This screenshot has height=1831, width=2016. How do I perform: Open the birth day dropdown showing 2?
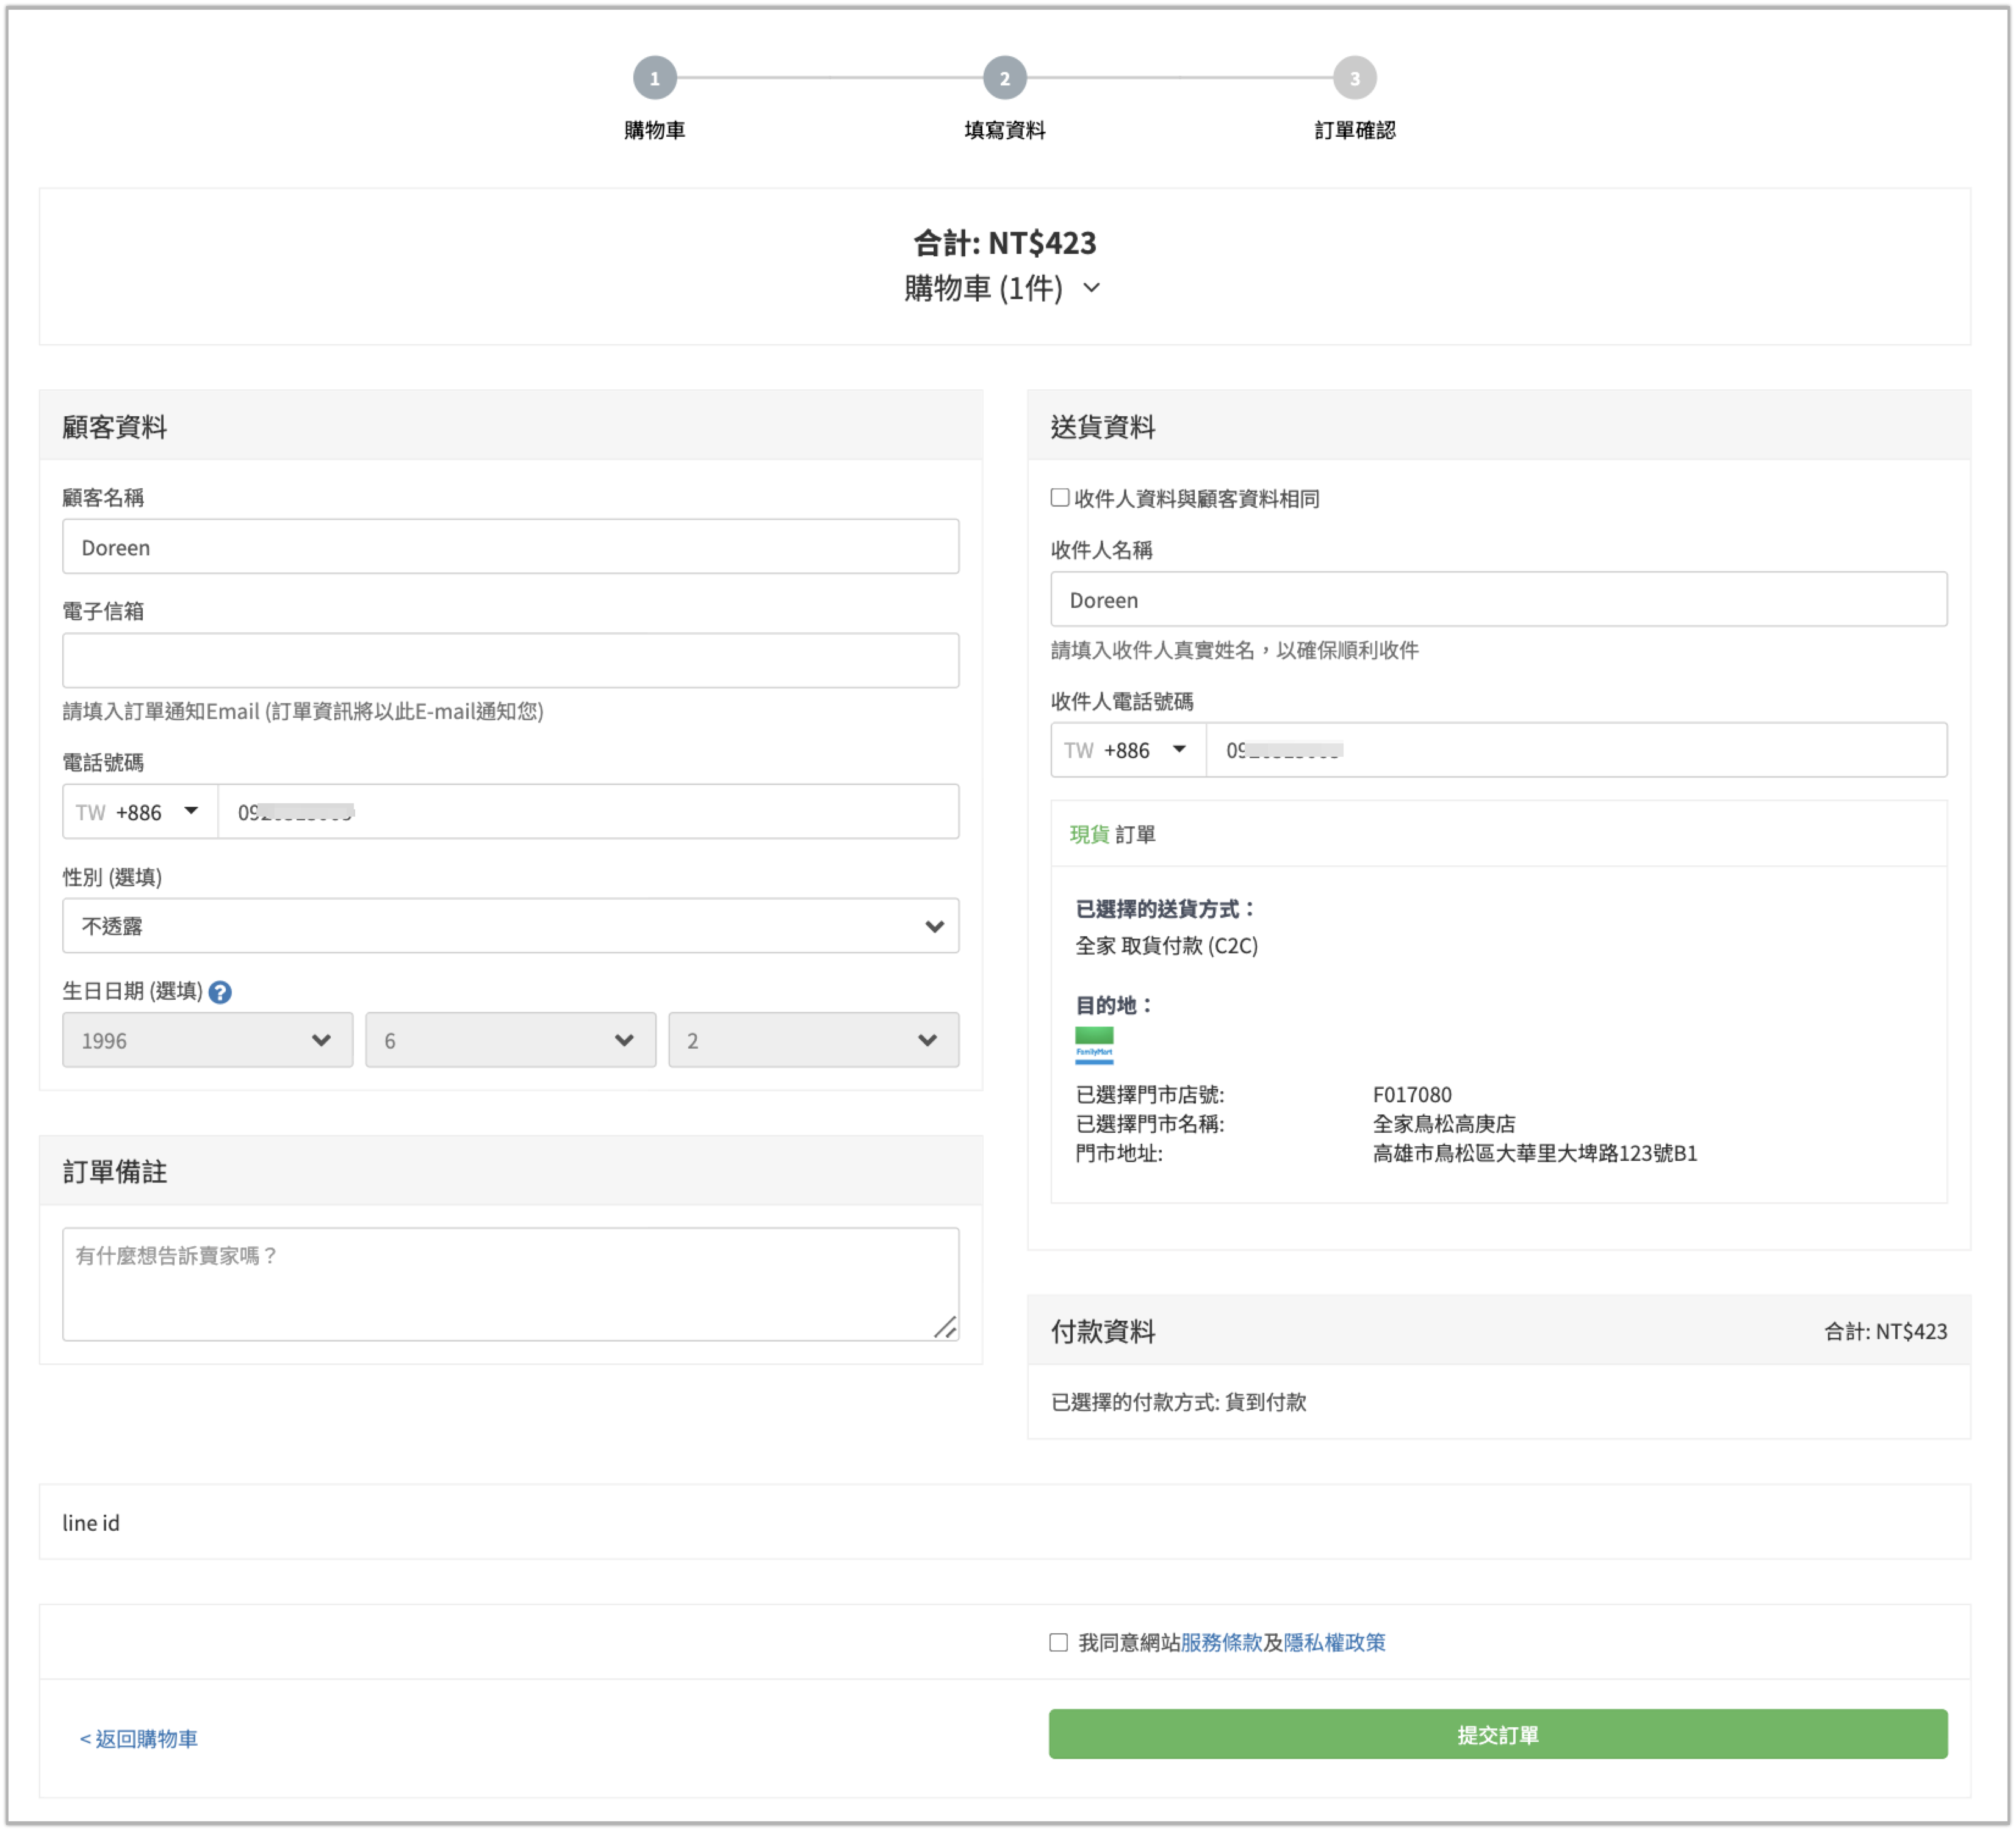814,1040
